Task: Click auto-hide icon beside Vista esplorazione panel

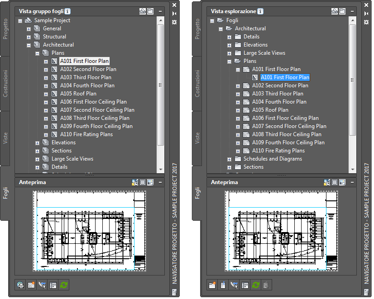Action: (366, 14)
